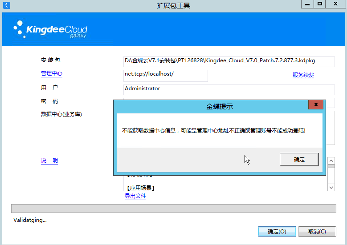Click the description scrollbar thumb
This screenshot has width=347, height=245.
click(x=331, y=166)
